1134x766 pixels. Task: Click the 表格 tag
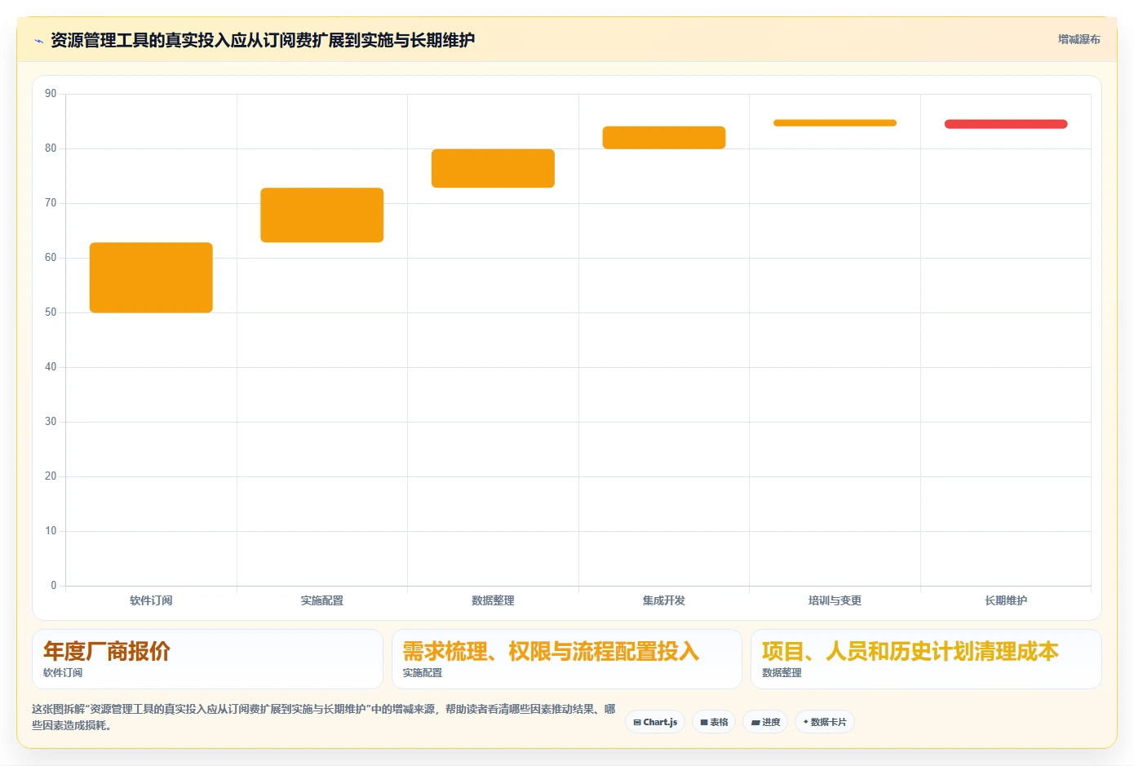click(714, 722)
